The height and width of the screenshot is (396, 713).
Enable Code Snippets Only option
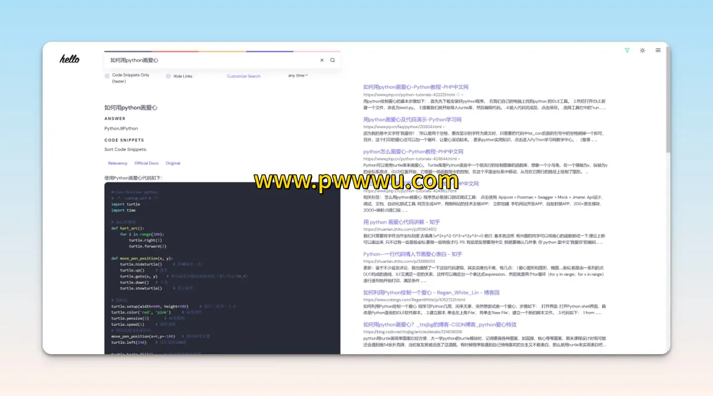coord(108,76)
